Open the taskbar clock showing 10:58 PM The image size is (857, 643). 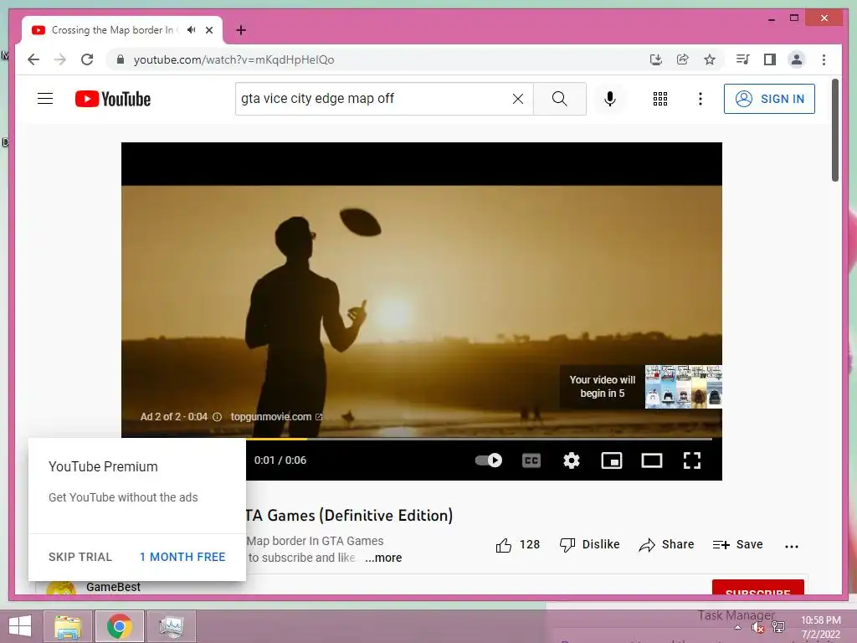pyautogui.click(x=820, y=627)
